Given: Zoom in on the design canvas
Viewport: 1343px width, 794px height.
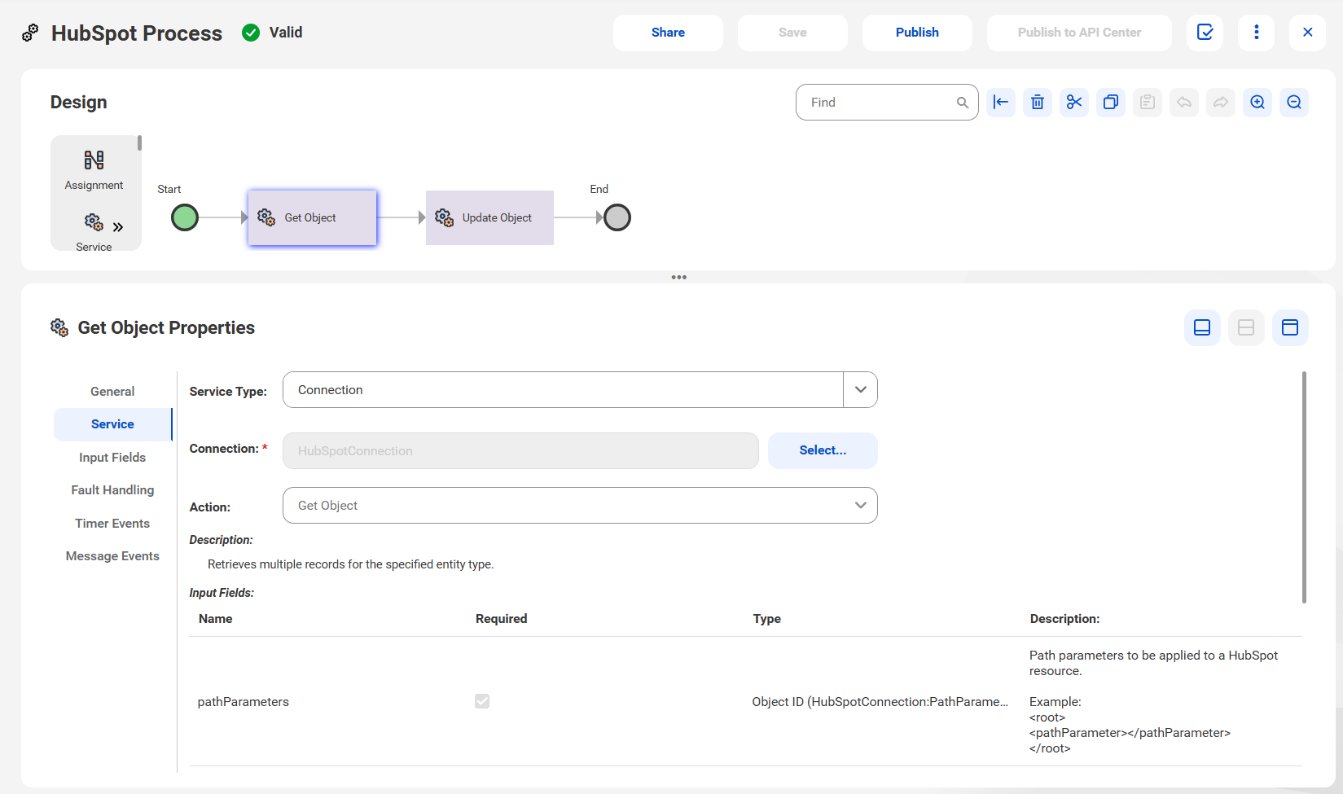Looking at the screenshot, I should point(1257,103).
